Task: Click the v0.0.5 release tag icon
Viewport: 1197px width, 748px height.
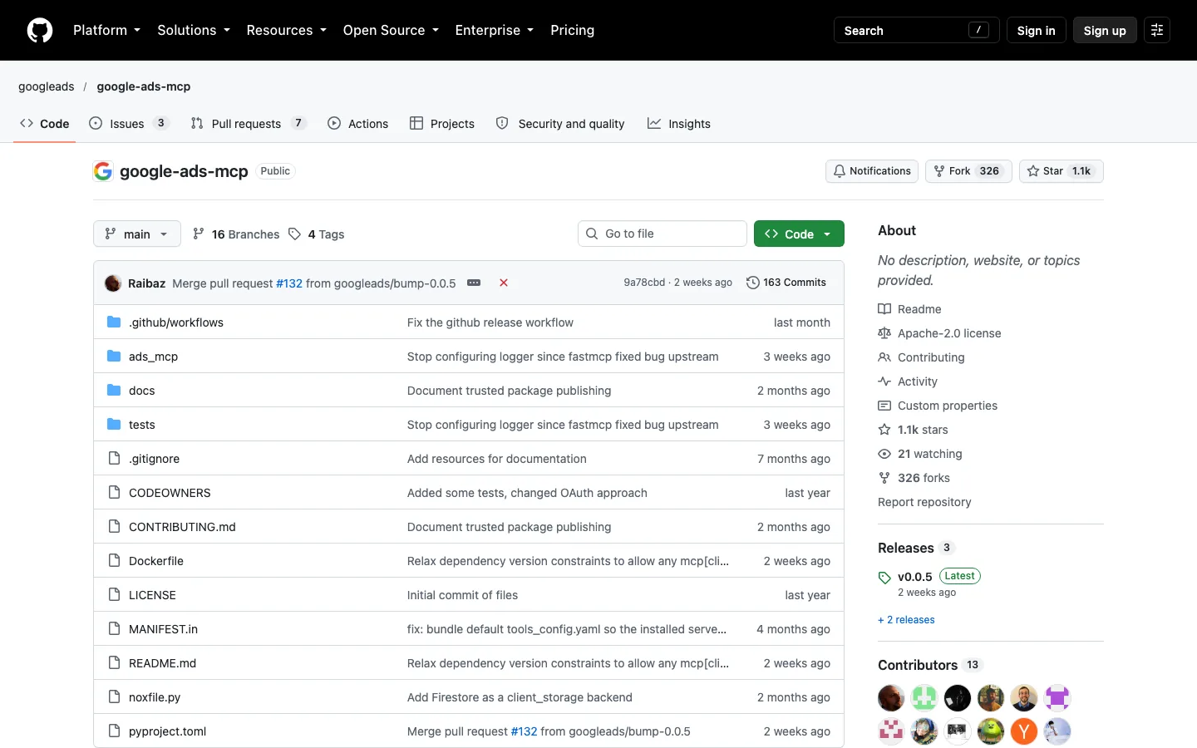Action: click(884, 578)
